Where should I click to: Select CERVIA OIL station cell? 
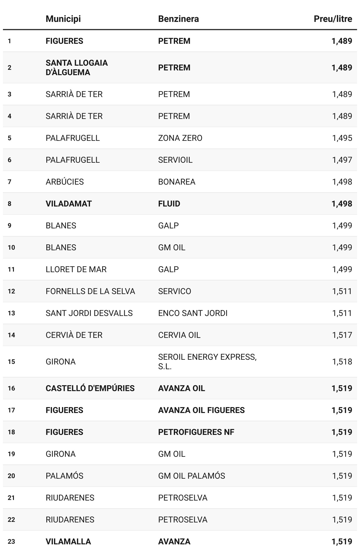click(179, 335)
